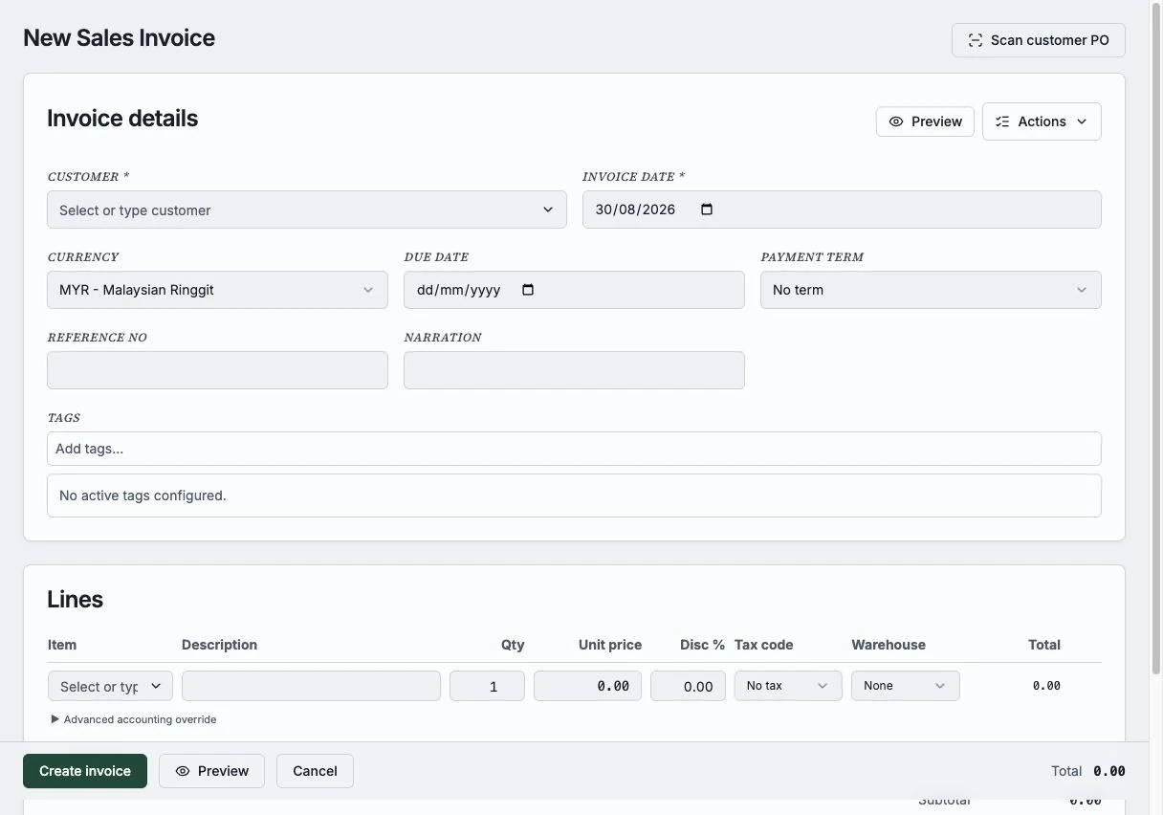Click the invoice date calendar icon

coord(707,209)
